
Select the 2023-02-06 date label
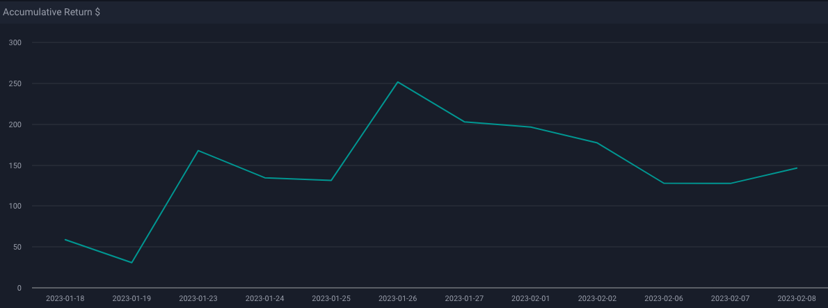coord(664,298)
